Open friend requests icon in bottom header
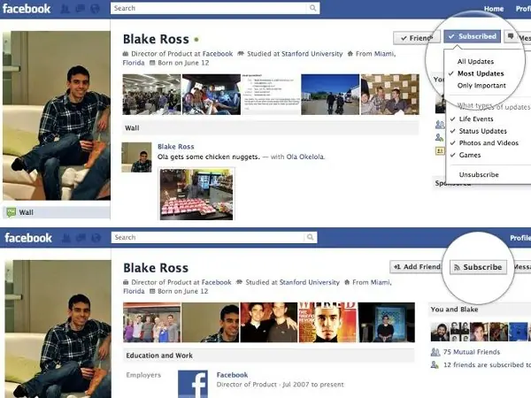Image resolution: width=531 pixels, height=398 pixels. click(x=66, y=238)
